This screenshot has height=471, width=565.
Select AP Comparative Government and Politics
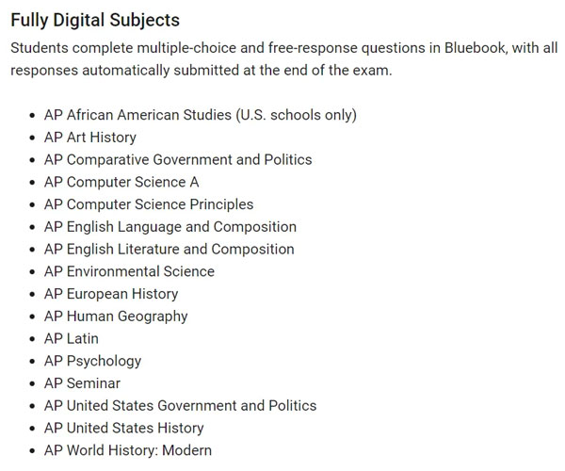pyautogui.click(x=178, y=159)
